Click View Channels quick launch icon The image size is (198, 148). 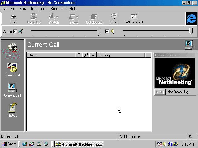tap(46, 144)
